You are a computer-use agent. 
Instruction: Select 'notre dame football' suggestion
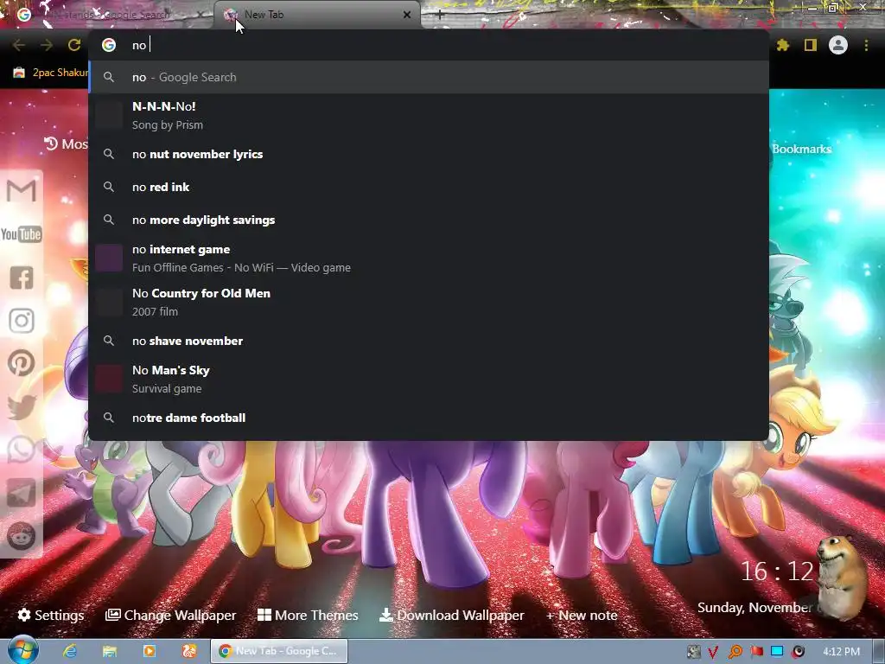coord(429,418)
